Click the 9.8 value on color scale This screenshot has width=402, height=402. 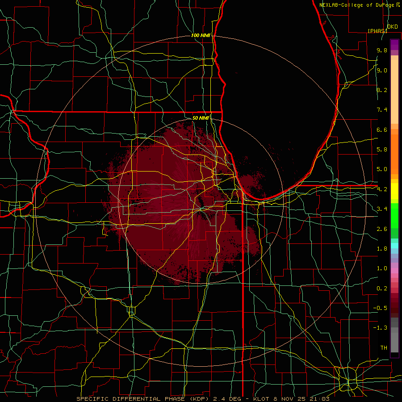[382, 50]
